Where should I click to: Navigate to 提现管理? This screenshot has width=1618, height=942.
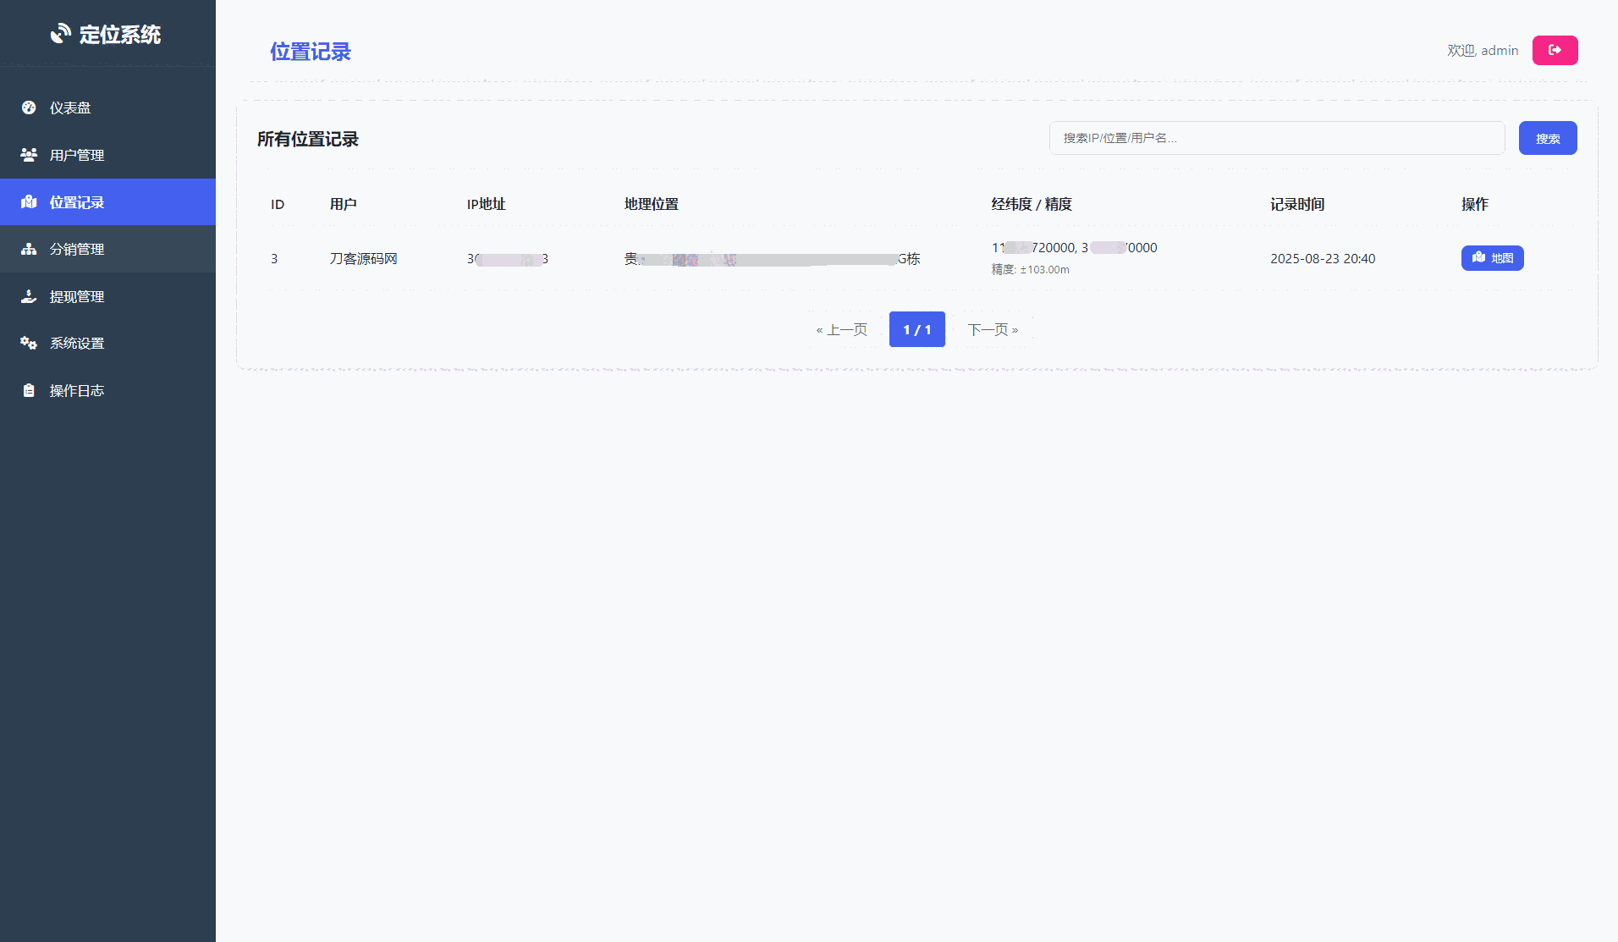click(107, 296)
